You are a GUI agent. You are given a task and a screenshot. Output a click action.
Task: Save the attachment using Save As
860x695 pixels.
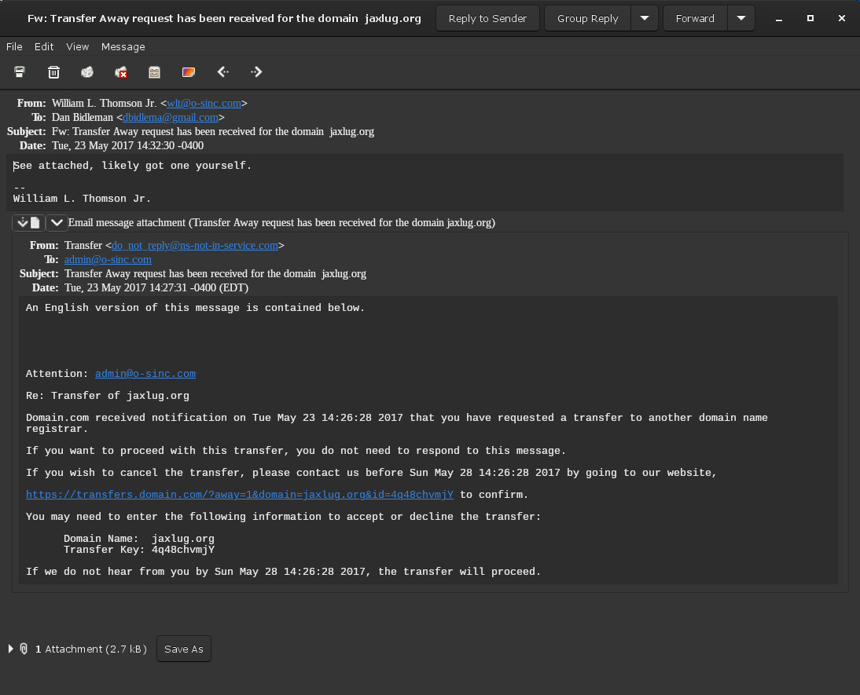pos(183,649)
